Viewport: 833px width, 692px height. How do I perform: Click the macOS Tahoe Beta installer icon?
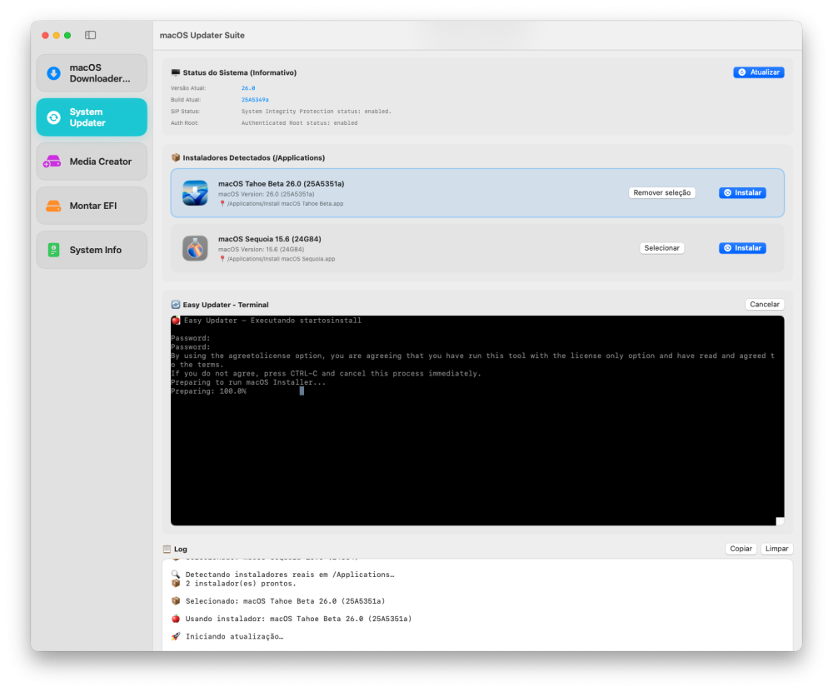click(195, 193)
